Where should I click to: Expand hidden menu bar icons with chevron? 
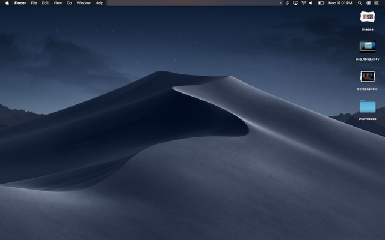pyautogui.click(x=281, y=3)
